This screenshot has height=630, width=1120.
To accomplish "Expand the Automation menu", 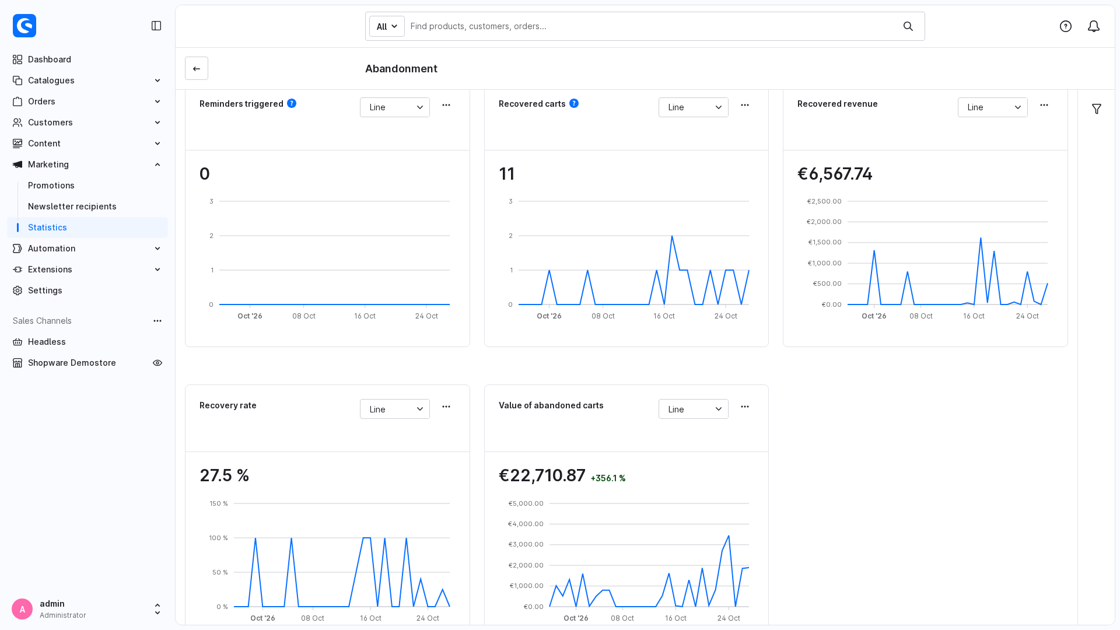I will (87, 249).
